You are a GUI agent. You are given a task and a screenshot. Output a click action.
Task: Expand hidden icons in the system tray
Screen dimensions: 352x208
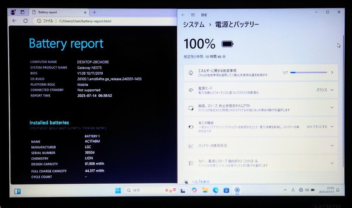point(285,190)
